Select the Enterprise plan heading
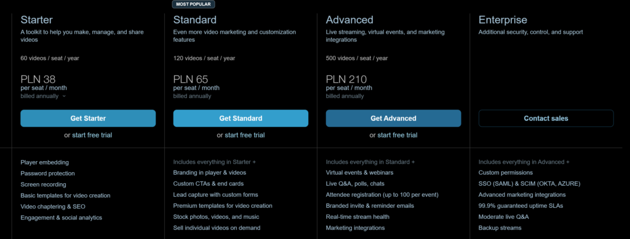The width and height of the screenshot is (630, 239). (x=503, y=20)
